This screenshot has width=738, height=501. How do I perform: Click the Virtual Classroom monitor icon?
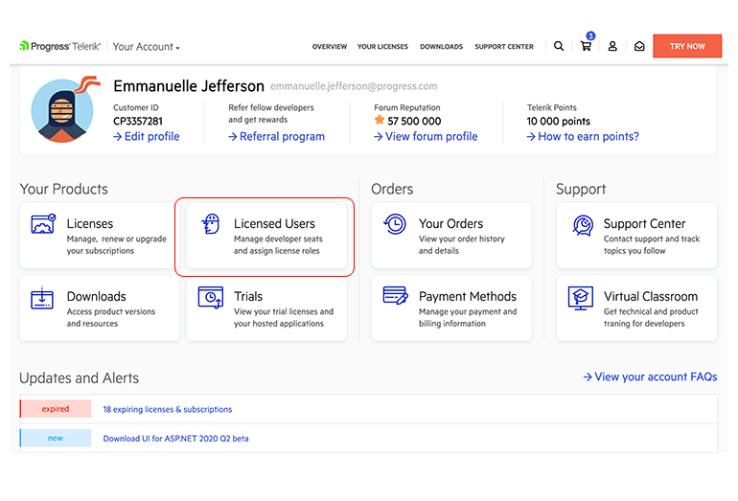(x=581, y=298)
